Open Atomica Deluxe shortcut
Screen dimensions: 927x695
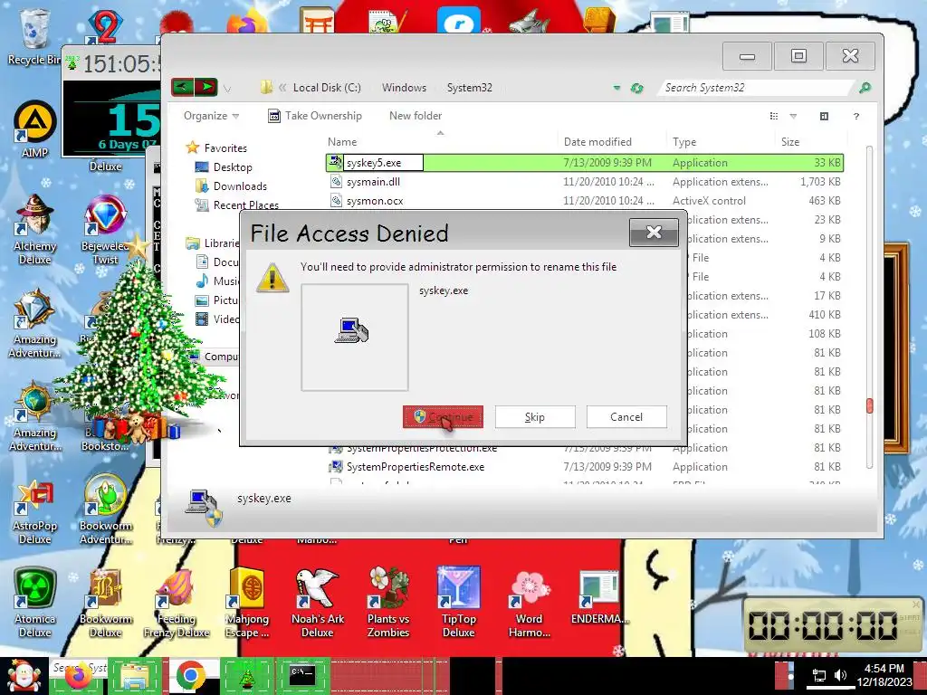tap(34, 603)
